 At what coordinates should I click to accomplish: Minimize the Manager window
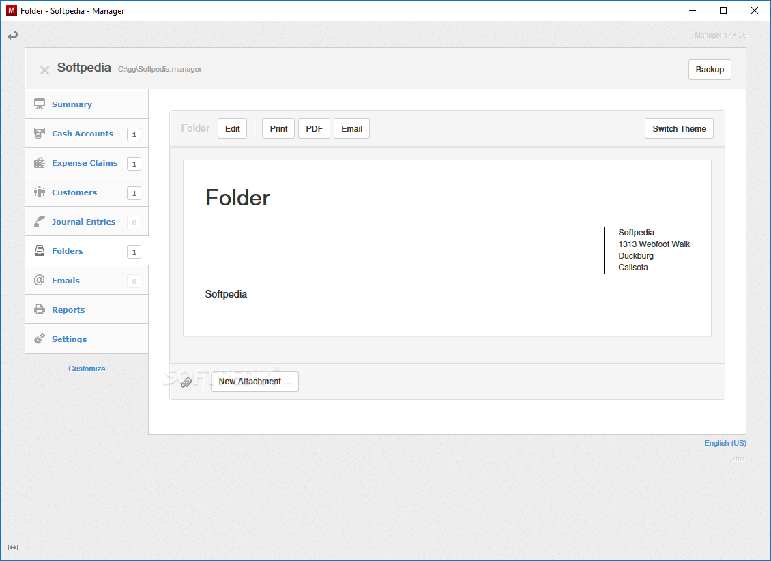(x=693, y=10)
